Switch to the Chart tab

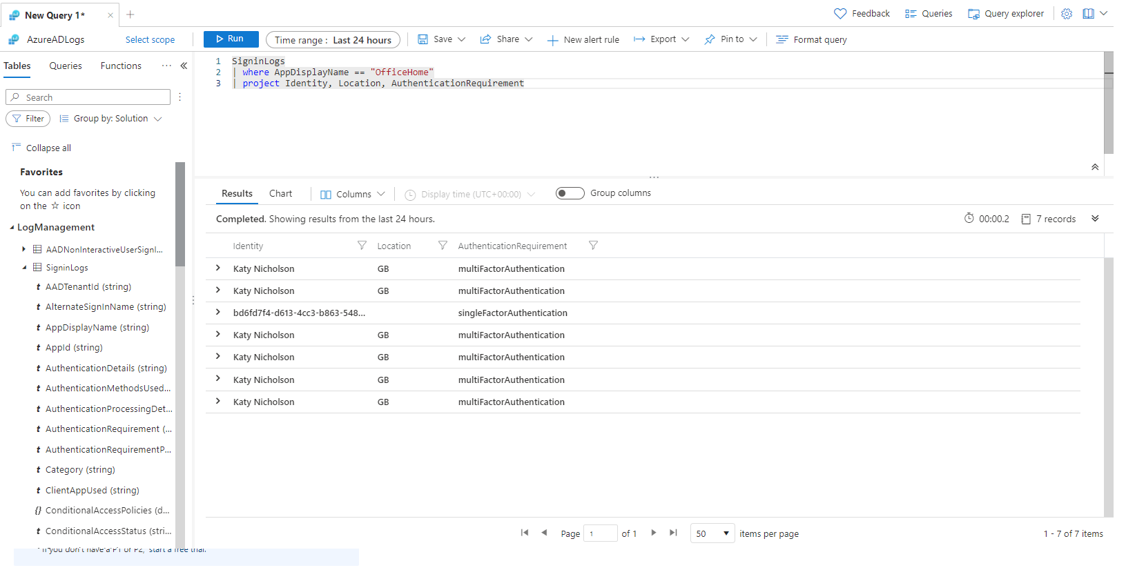[x=280, y=194]
